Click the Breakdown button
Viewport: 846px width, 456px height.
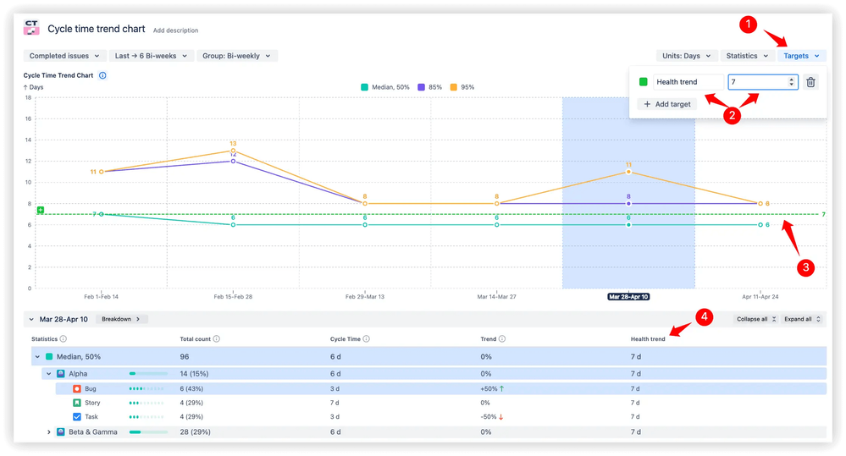(x=121, y=319)
